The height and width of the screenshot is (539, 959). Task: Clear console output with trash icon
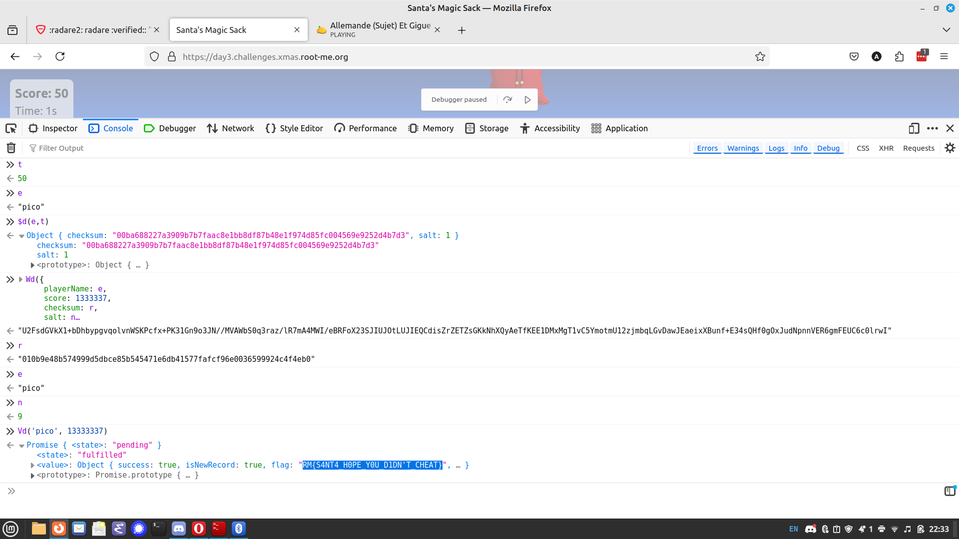[x=11, y=148]
